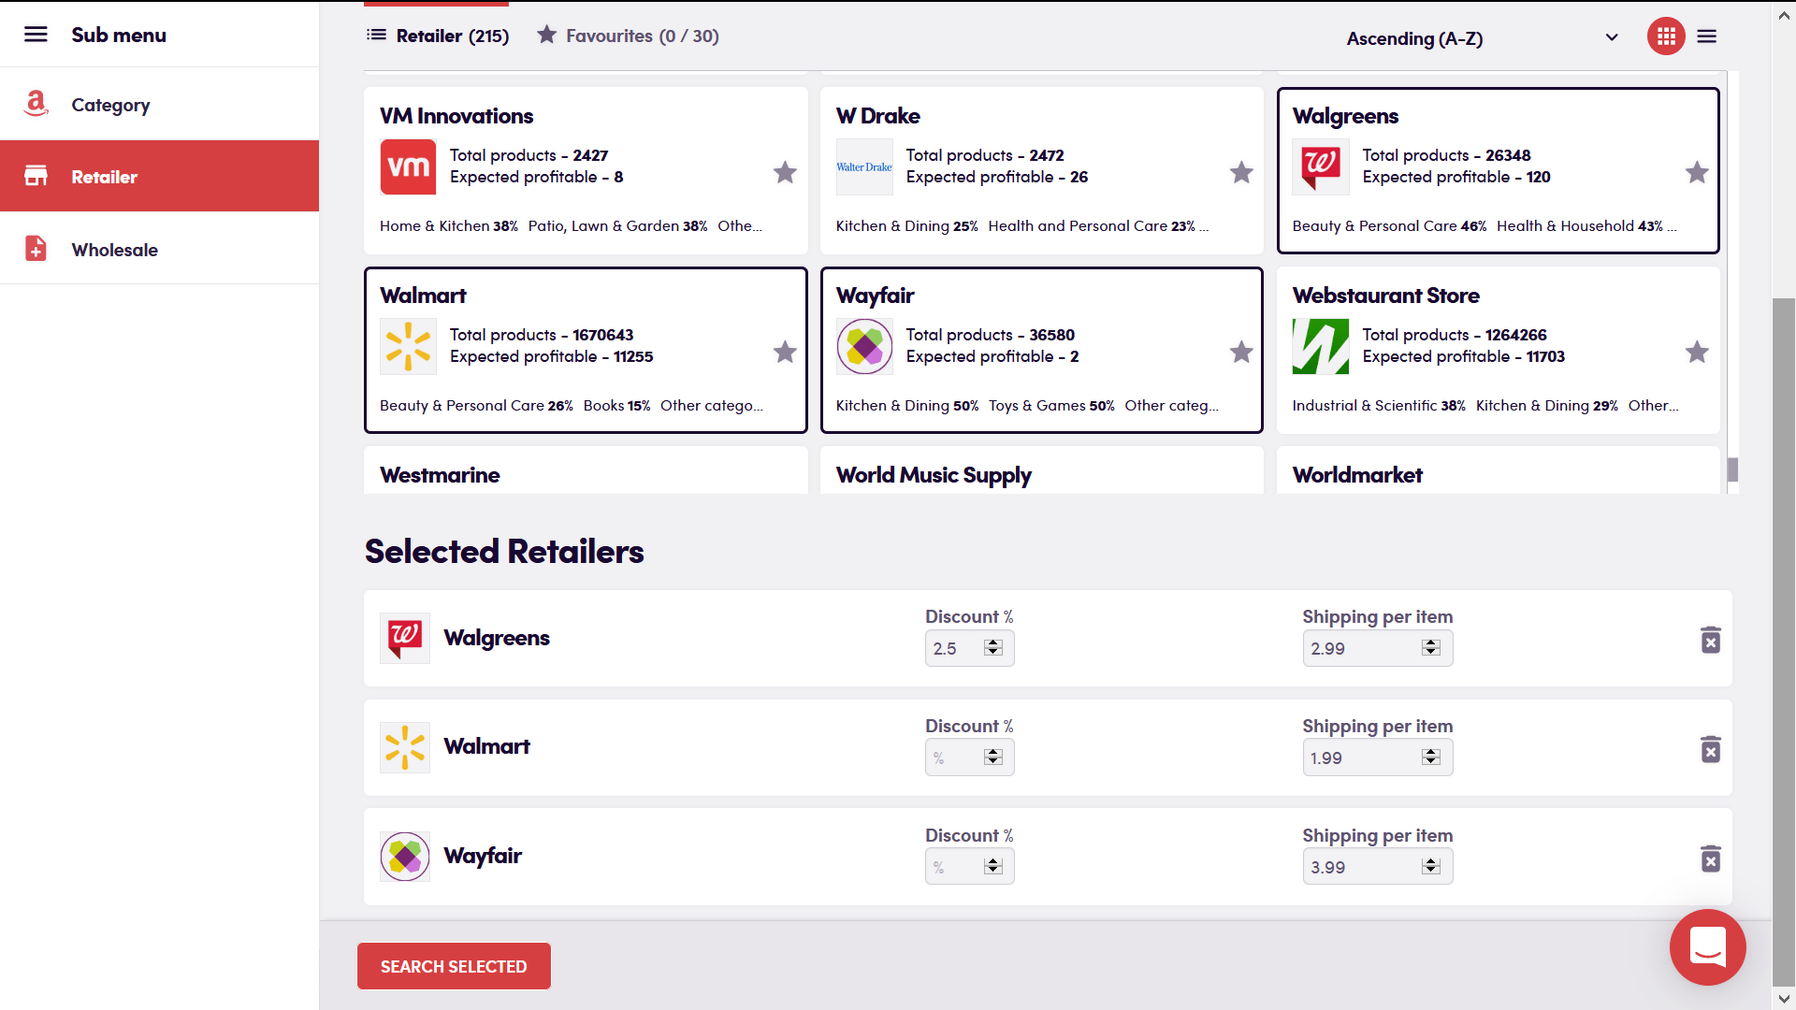Screen dimensions: 1796x1010
Task: Switch to grid view icon
Action: point(1666,36)
